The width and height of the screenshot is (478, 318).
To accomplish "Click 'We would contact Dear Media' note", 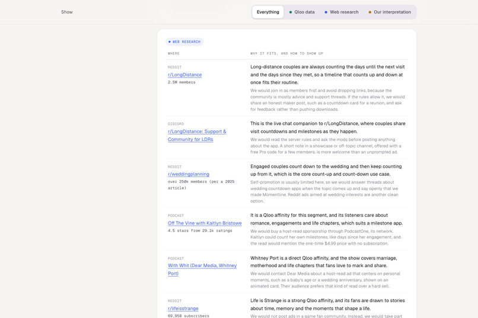I will [x=325, y=280].
